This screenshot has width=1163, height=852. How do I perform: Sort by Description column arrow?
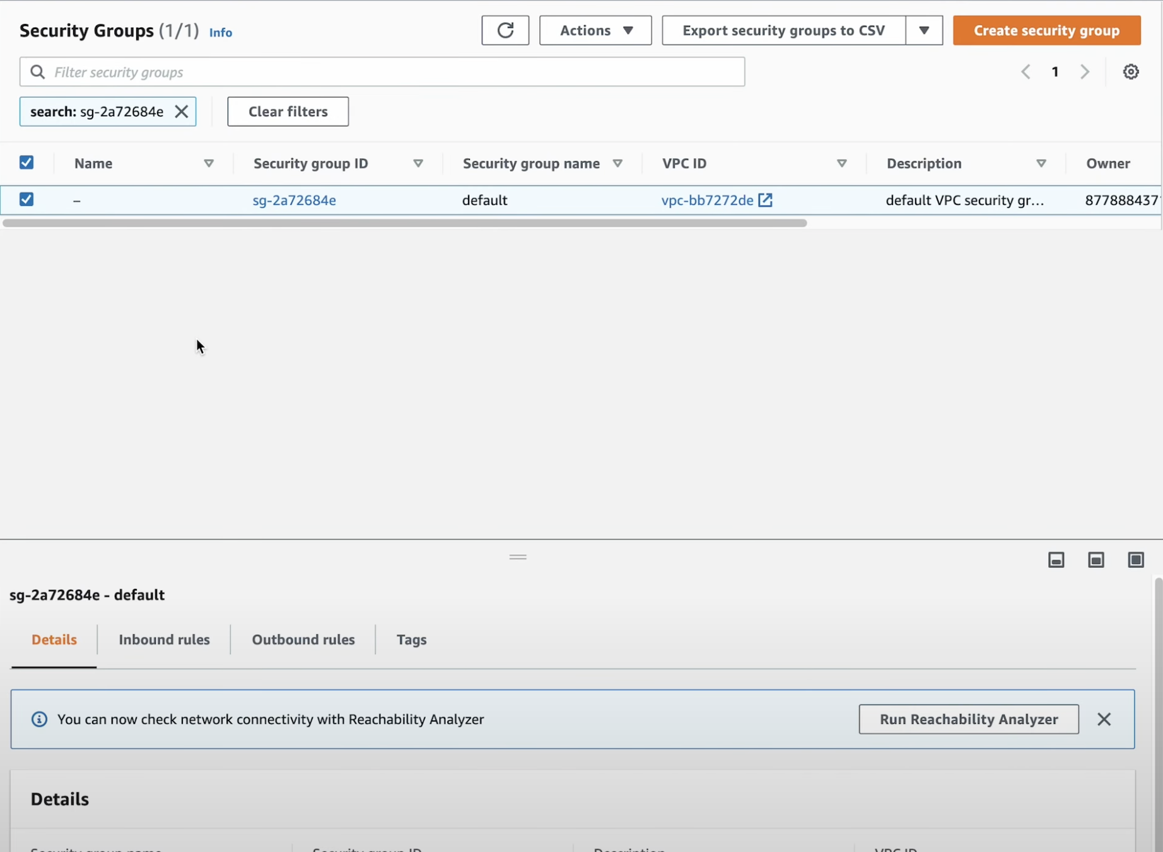pos(1041,163)
